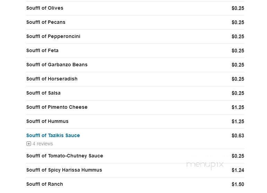The height and width of the screenshot is (193, 267).
Task: Choose the Souffl of Feta item
Action: [x=42, y=50]
